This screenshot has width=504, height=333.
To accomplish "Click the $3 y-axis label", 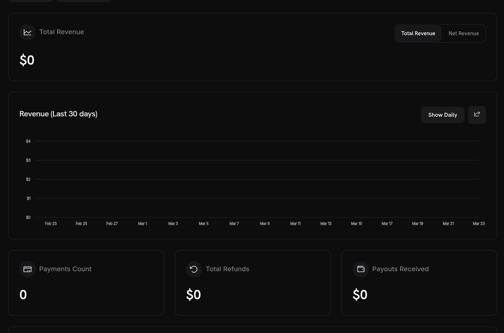I will click(x=28, y=160).
